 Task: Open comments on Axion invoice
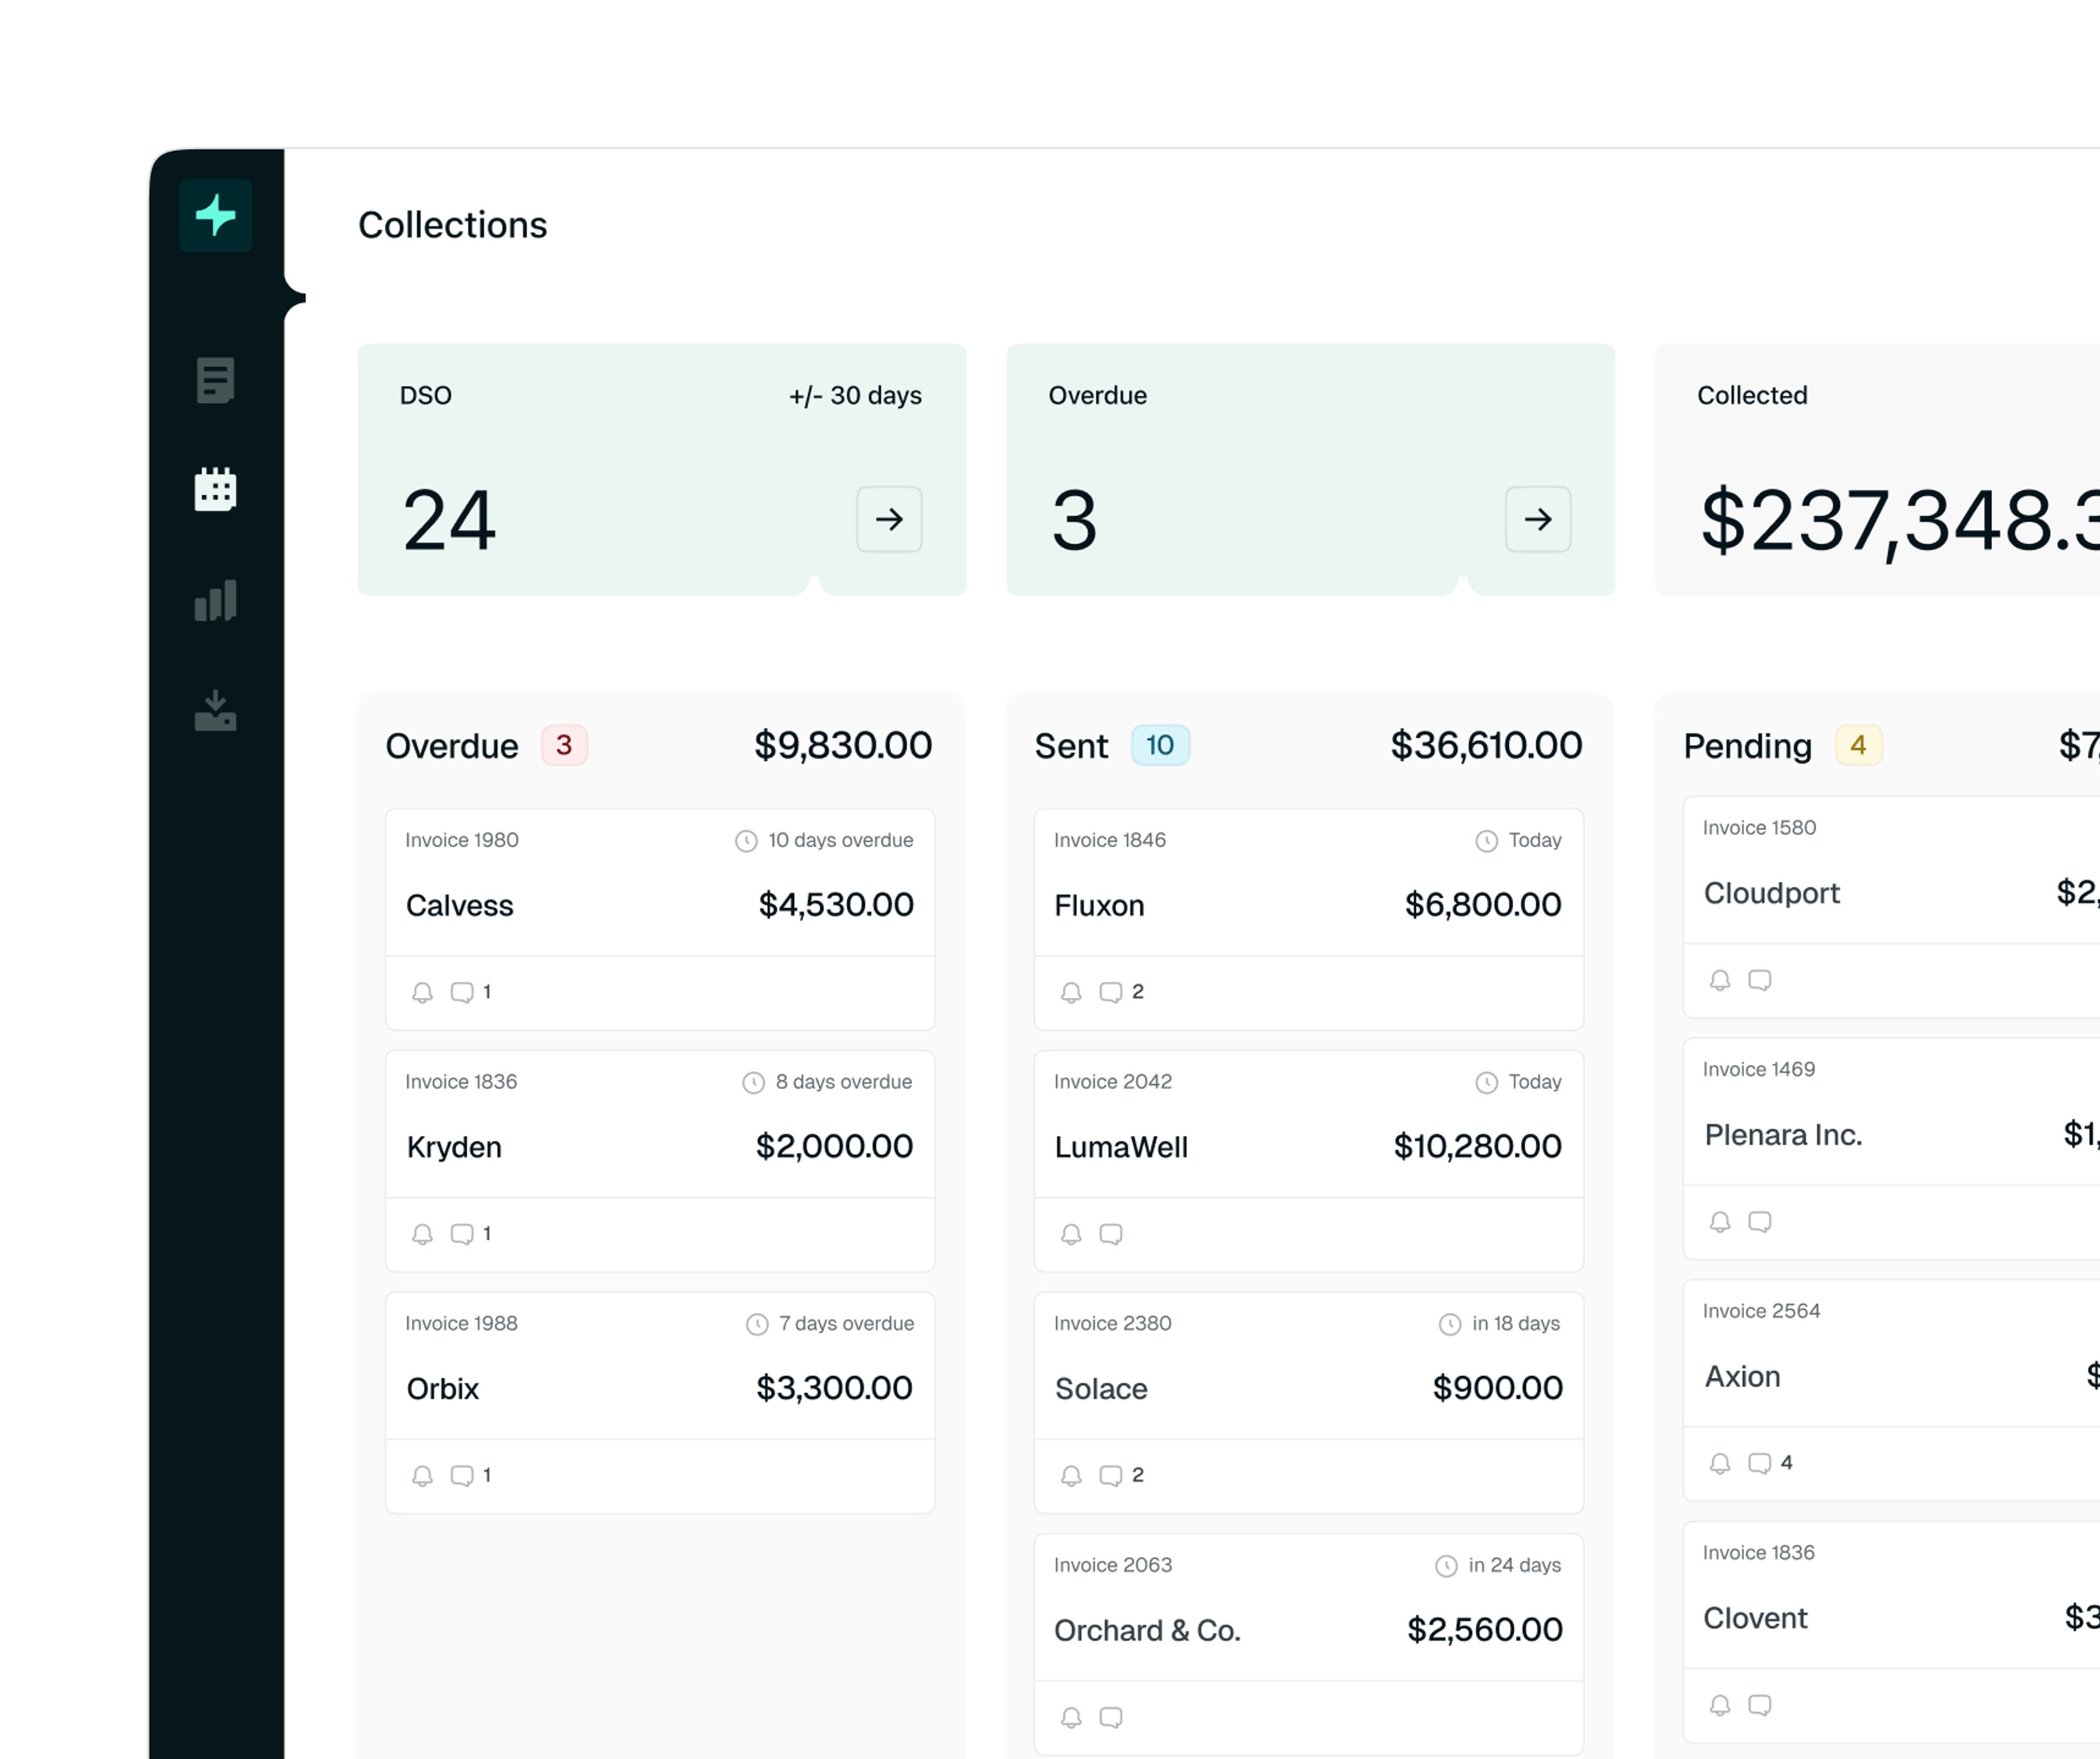[x=1760, y=1464]
